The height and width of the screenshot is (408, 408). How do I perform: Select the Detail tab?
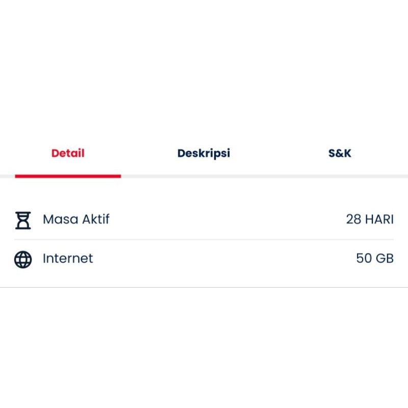tap(67, 152)
